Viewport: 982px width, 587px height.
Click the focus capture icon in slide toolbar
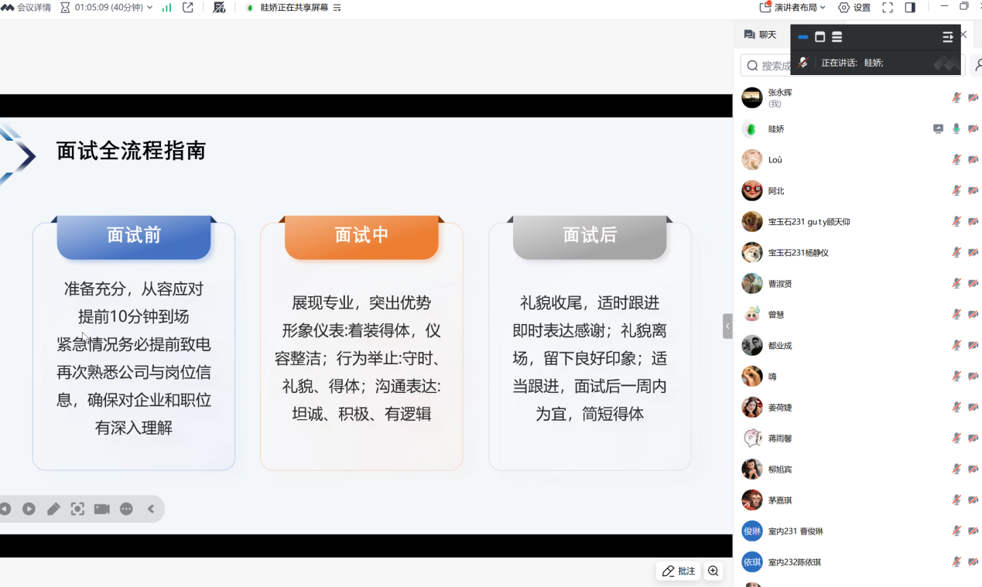77,509
